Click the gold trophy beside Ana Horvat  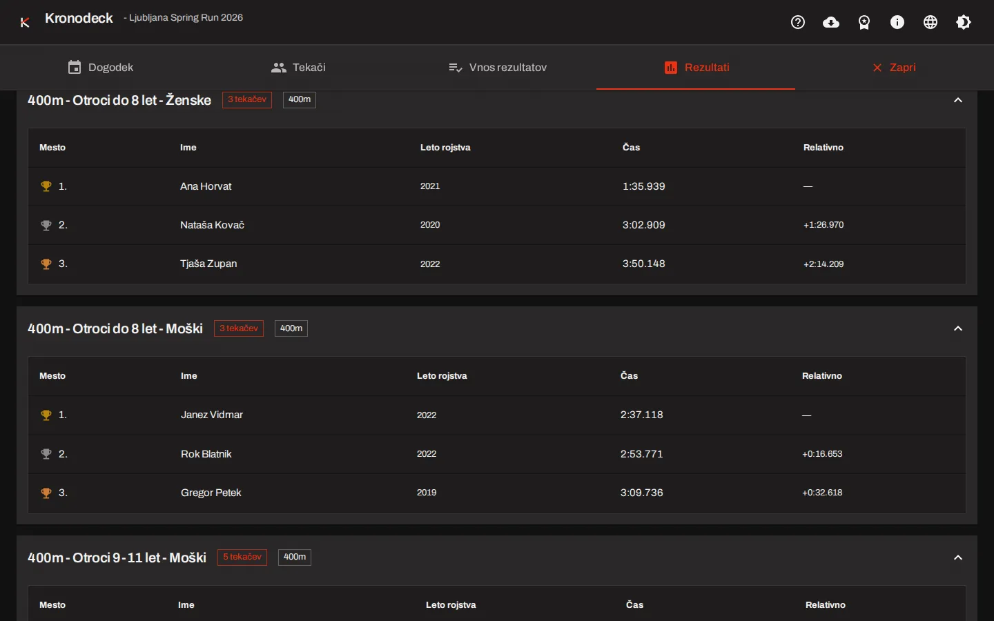46,186
